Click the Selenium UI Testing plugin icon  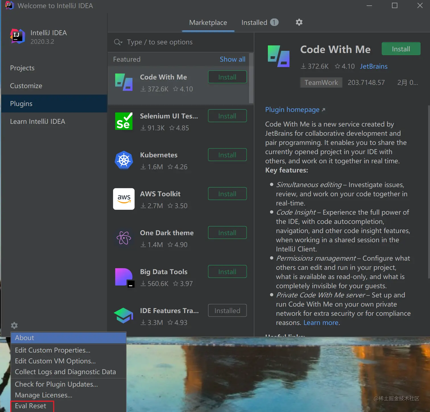click(124, 121)
